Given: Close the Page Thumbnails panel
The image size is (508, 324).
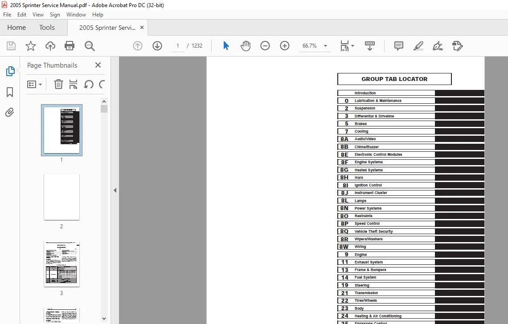Looking at the screenshot, I should 98,65.
